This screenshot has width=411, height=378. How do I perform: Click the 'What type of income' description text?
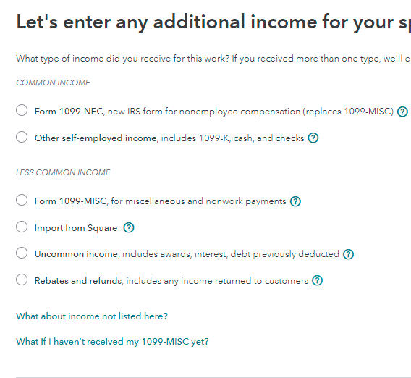213,59
